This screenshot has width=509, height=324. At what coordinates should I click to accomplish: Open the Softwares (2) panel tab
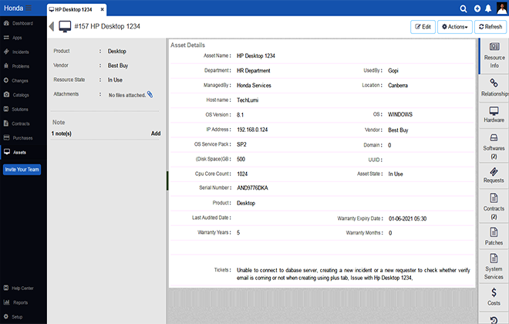pyautogui.click(x=494, y=147)
